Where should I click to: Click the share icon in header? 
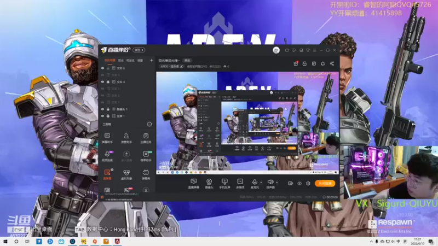tap(332, 63)
